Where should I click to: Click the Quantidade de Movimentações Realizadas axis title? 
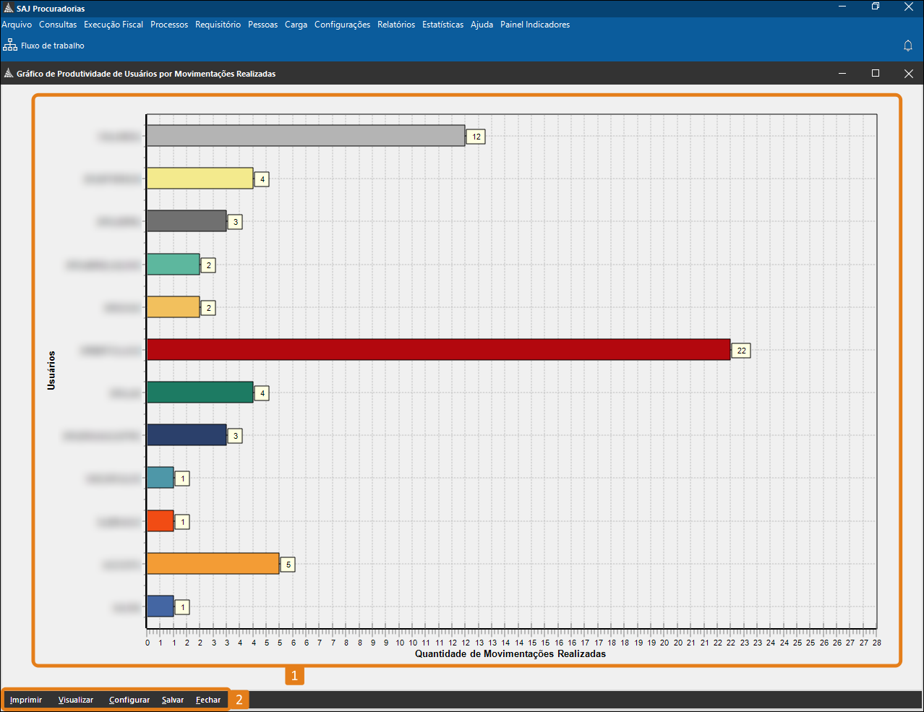(x=510, y=653)
